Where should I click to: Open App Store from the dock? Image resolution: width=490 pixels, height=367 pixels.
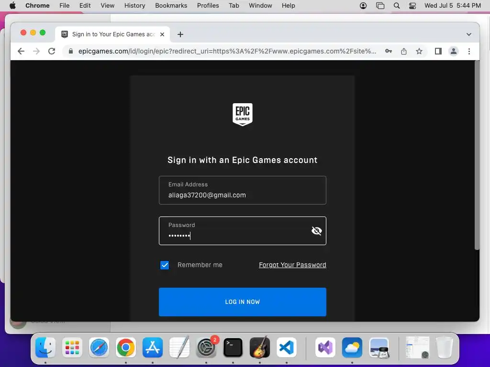(x=153, y=347)
